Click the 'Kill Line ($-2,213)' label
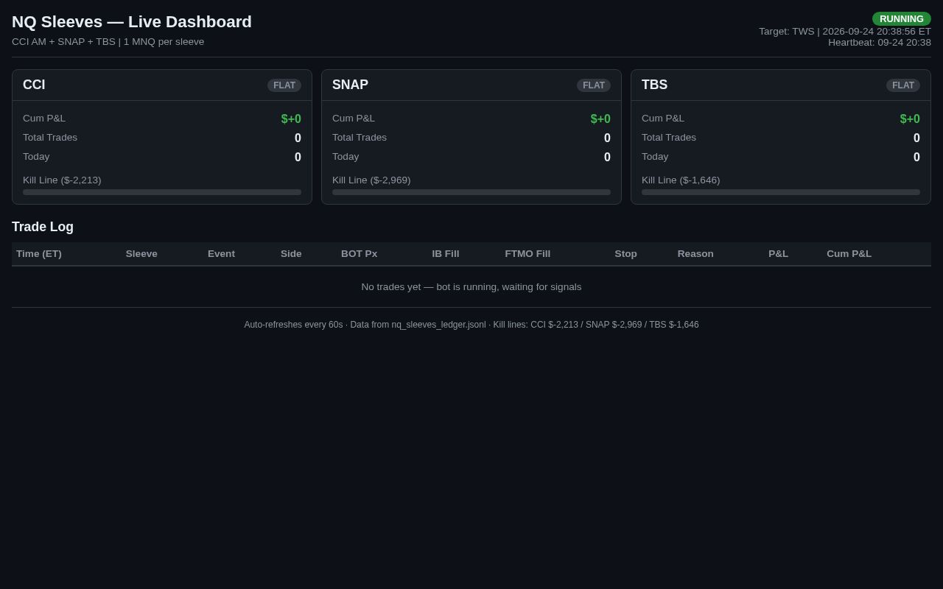This screenshot has width=943, height=589. click(62, 180)
